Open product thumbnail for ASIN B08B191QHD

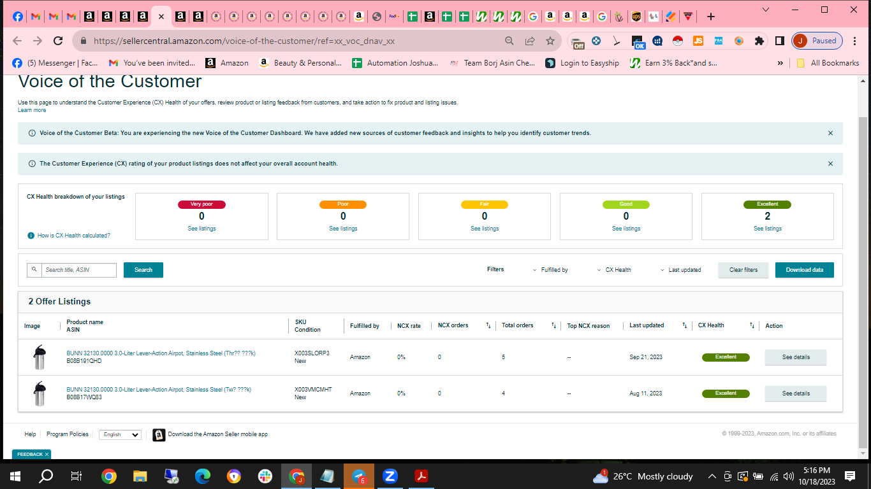pyautogui.click(x=40, y=357)
